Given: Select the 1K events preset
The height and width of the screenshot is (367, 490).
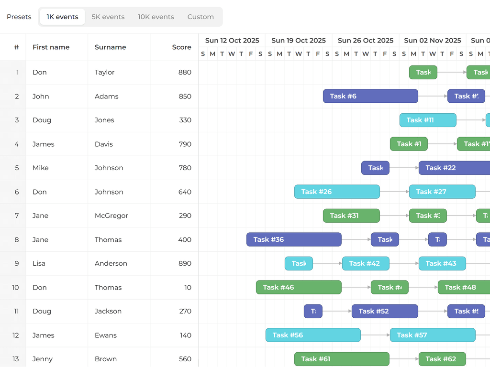Looking at the screenshot, I should (x=62, y=16).
